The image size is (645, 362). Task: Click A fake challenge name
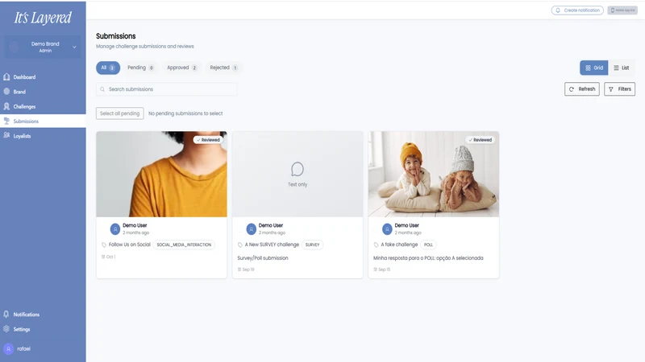(x=399, y=245)
